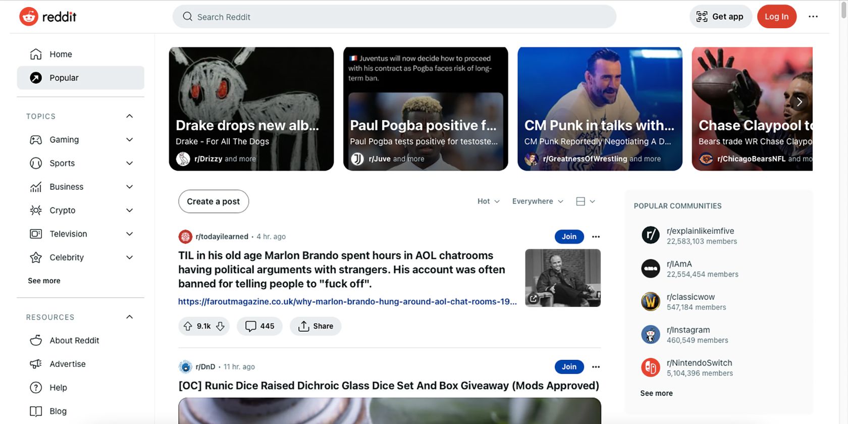848x424 pixels.
Task: Click the r/NintendoSwitch community icon
Action: click(651, 367)
